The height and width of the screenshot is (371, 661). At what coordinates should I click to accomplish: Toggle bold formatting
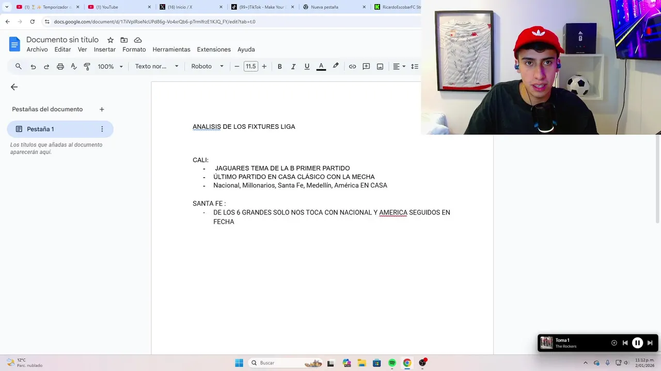(x=279, y=66)
